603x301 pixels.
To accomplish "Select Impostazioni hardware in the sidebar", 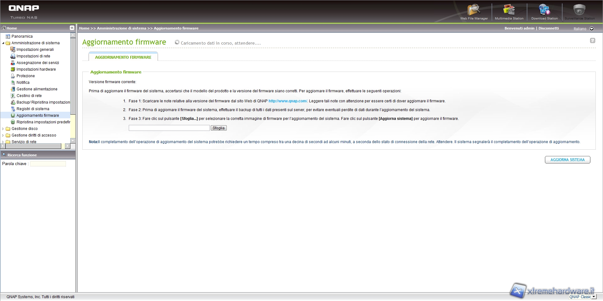I will click(x=36, y=69).
